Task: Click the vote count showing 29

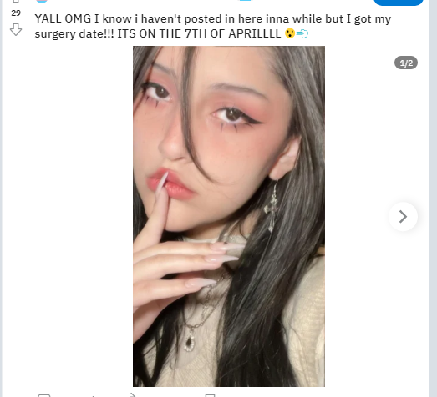Action: (16, 13)
